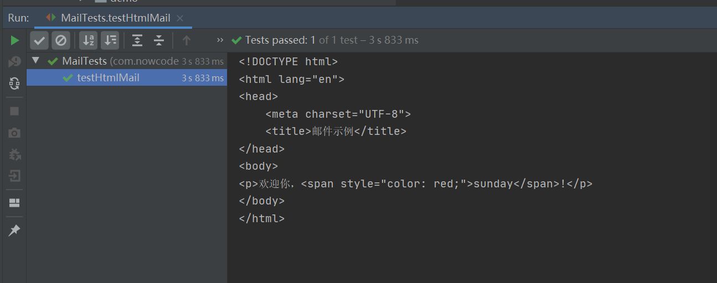Close the MailTests.testHtmlMail tab
The image size is (717, 283).
[x=180, y=18]
